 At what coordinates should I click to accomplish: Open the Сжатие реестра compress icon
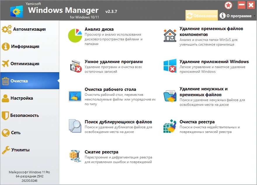pyautogui.click(x=75, y=156)
